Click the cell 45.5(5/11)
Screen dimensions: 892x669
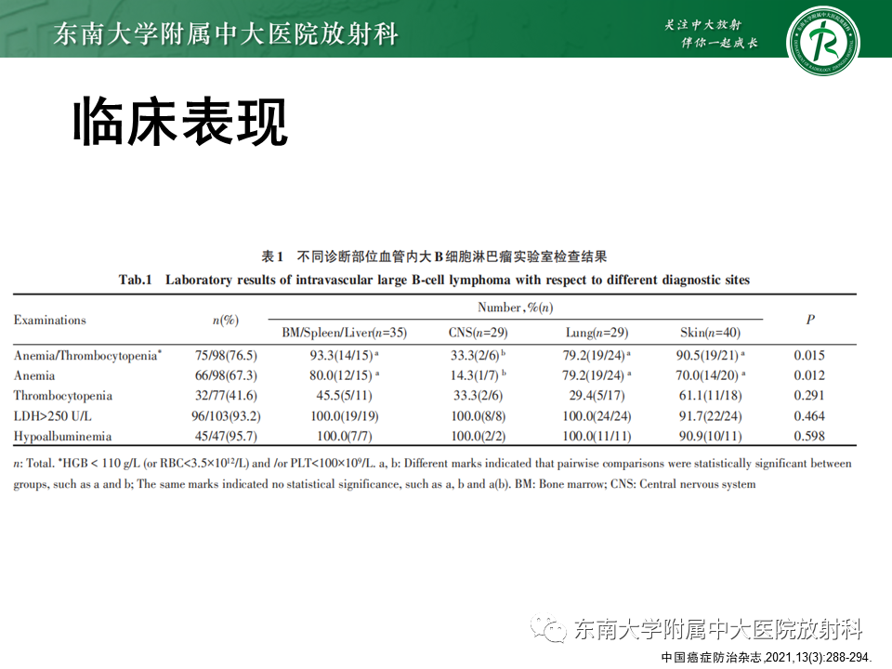[x=344, y=396]
